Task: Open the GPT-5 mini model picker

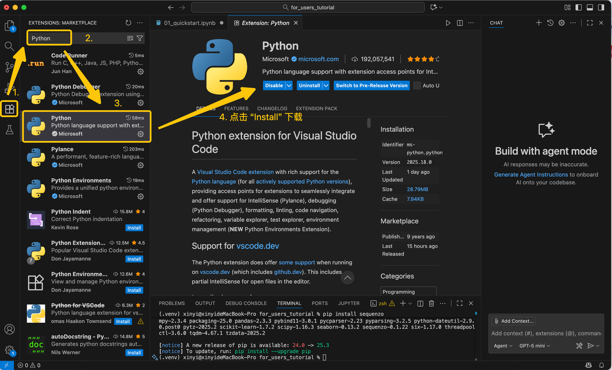Action: coord(535,346)
